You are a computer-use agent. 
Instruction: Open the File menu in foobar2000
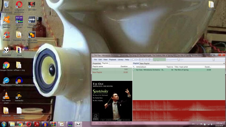coord(95,60)
